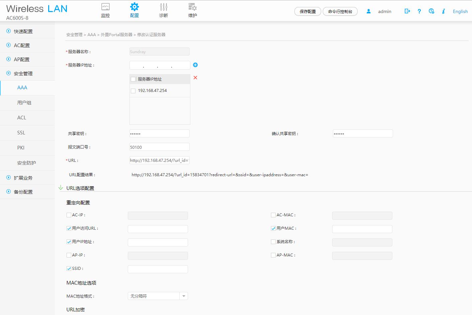Viewport: 472px width, 315px height.
Task: Click the URL配置结果 value text
Action: coord(220,175)
